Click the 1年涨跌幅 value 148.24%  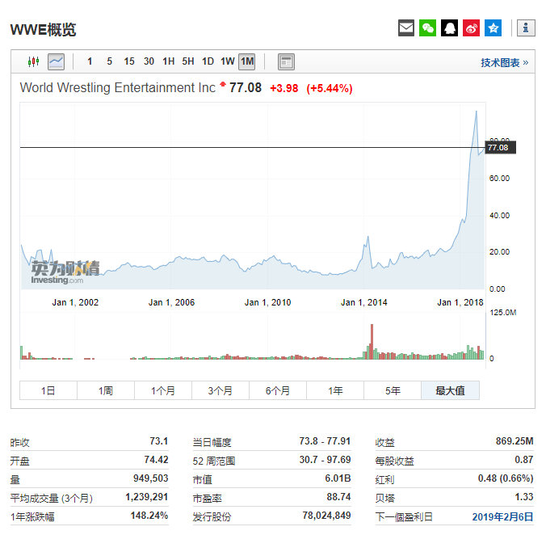[149, 515]
